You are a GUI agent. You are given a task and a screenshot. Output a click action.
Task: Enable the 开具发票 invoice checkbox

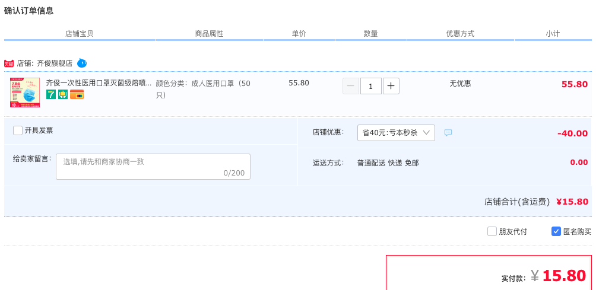(x=17, y=130)
